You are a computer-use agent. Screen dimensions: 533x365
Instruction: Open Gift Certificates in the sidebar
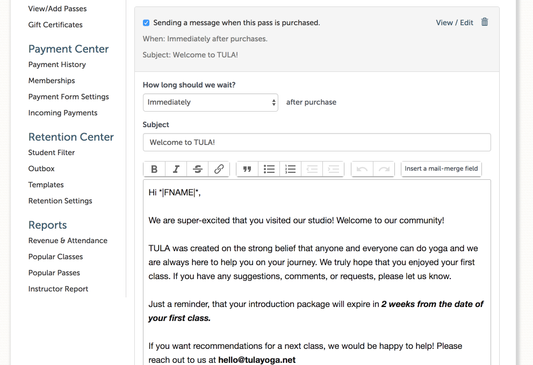[x=55, y=25]
